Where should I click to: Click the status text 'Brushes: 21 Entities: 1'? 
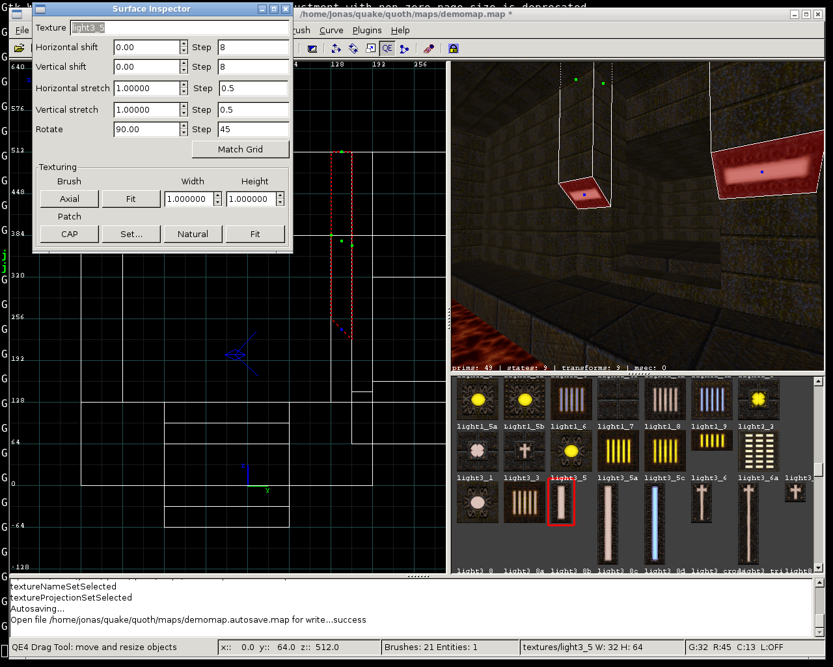pyautogui.click(x=431, y=647)
